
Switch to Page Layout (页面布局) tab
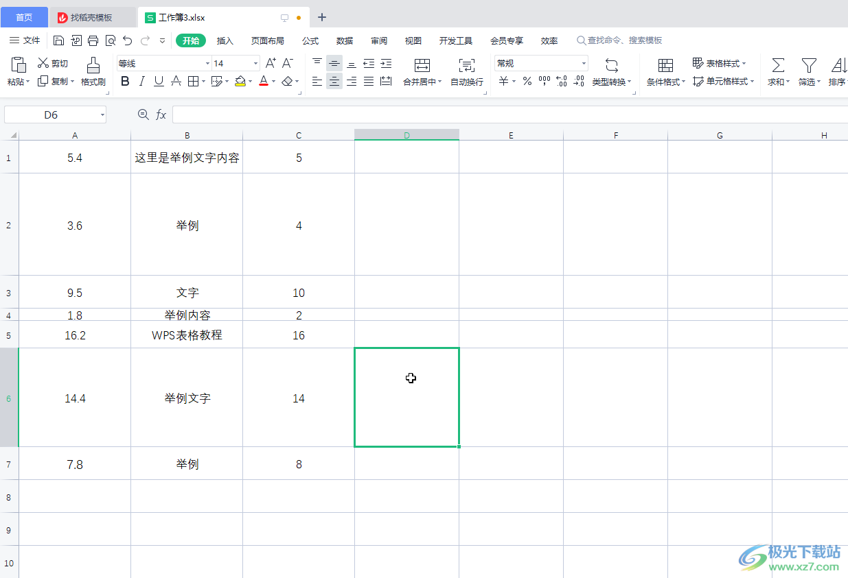coord(268,40)
